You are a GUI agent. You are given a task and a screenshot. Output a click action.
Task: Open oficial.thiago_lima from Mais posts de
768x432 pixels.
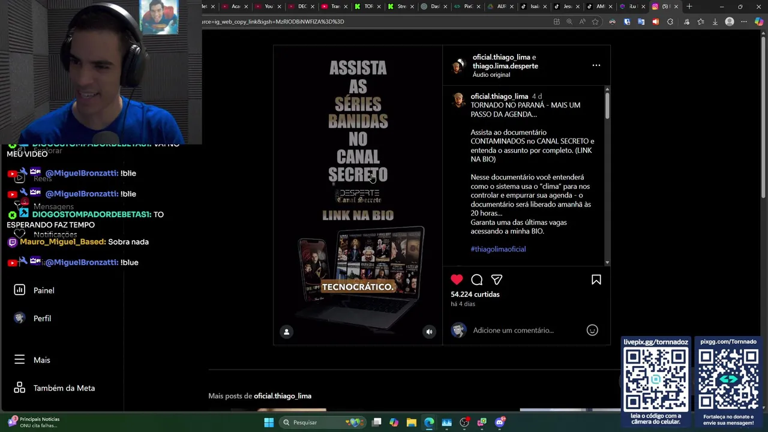pyautogui.click(x=283, y=396)
